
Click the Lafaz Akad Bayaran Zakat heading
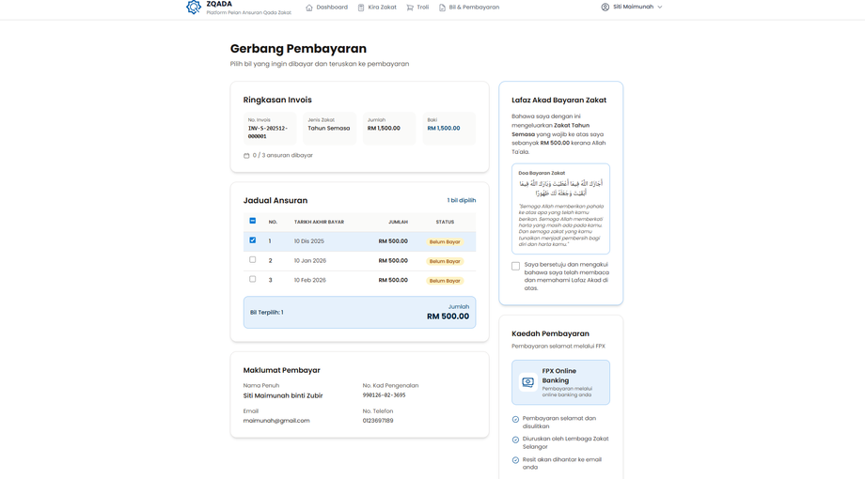tap(558, 100)
